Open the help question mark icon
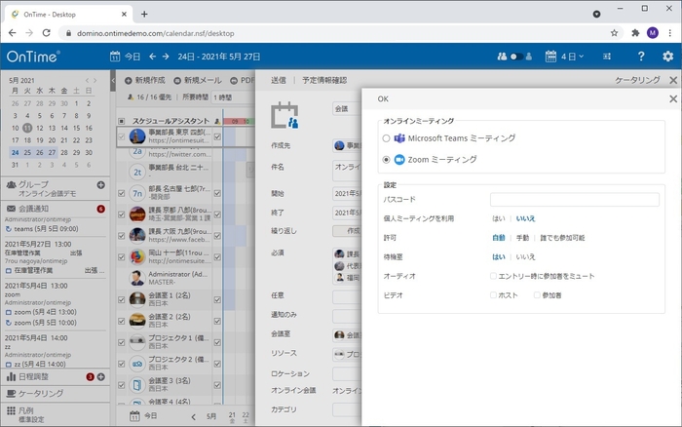Image resolution: width=682 pixels, height=427 pixels. click(x=641, y=57)
